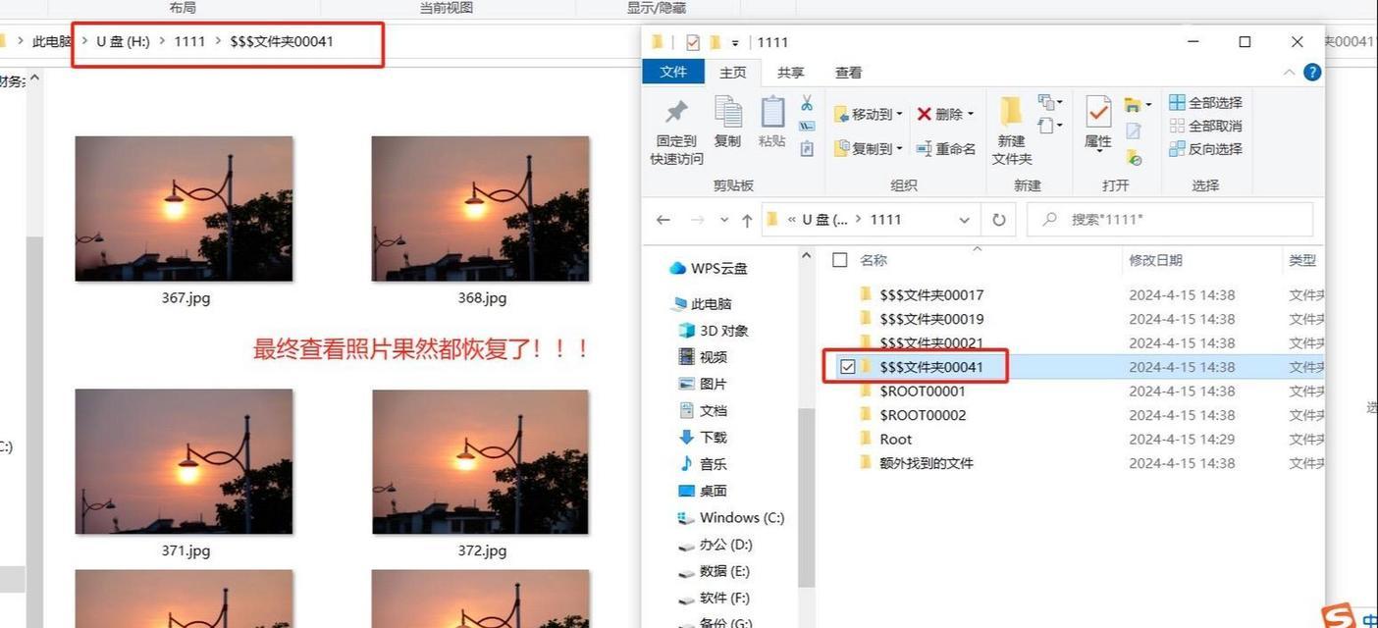Click the Edit icon in Open group

[1134, 131]
